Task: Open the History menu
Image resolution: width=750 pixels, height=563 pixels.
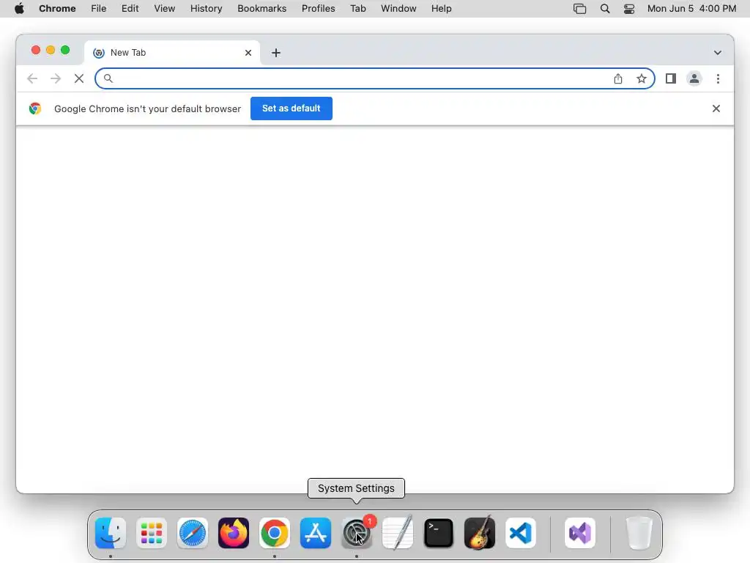Action: tap(206, 9)
